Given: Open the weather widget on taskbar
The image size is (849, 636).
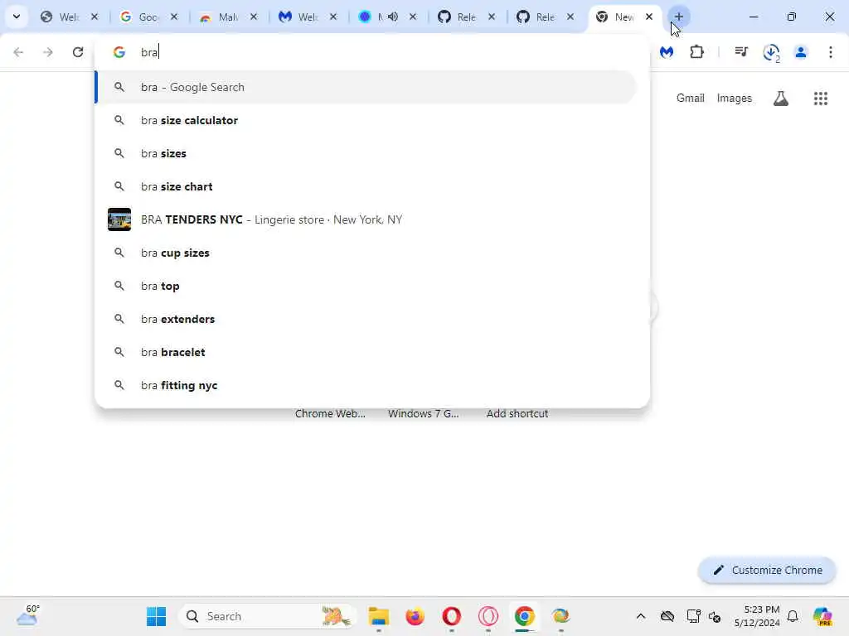Looking at the screenshot, I should (x=27, y=615).
